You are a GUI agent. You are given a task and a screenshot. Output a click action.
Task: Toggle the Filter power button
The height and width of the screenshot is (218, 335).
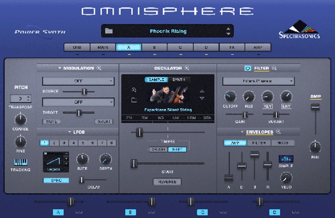[247, 68]
